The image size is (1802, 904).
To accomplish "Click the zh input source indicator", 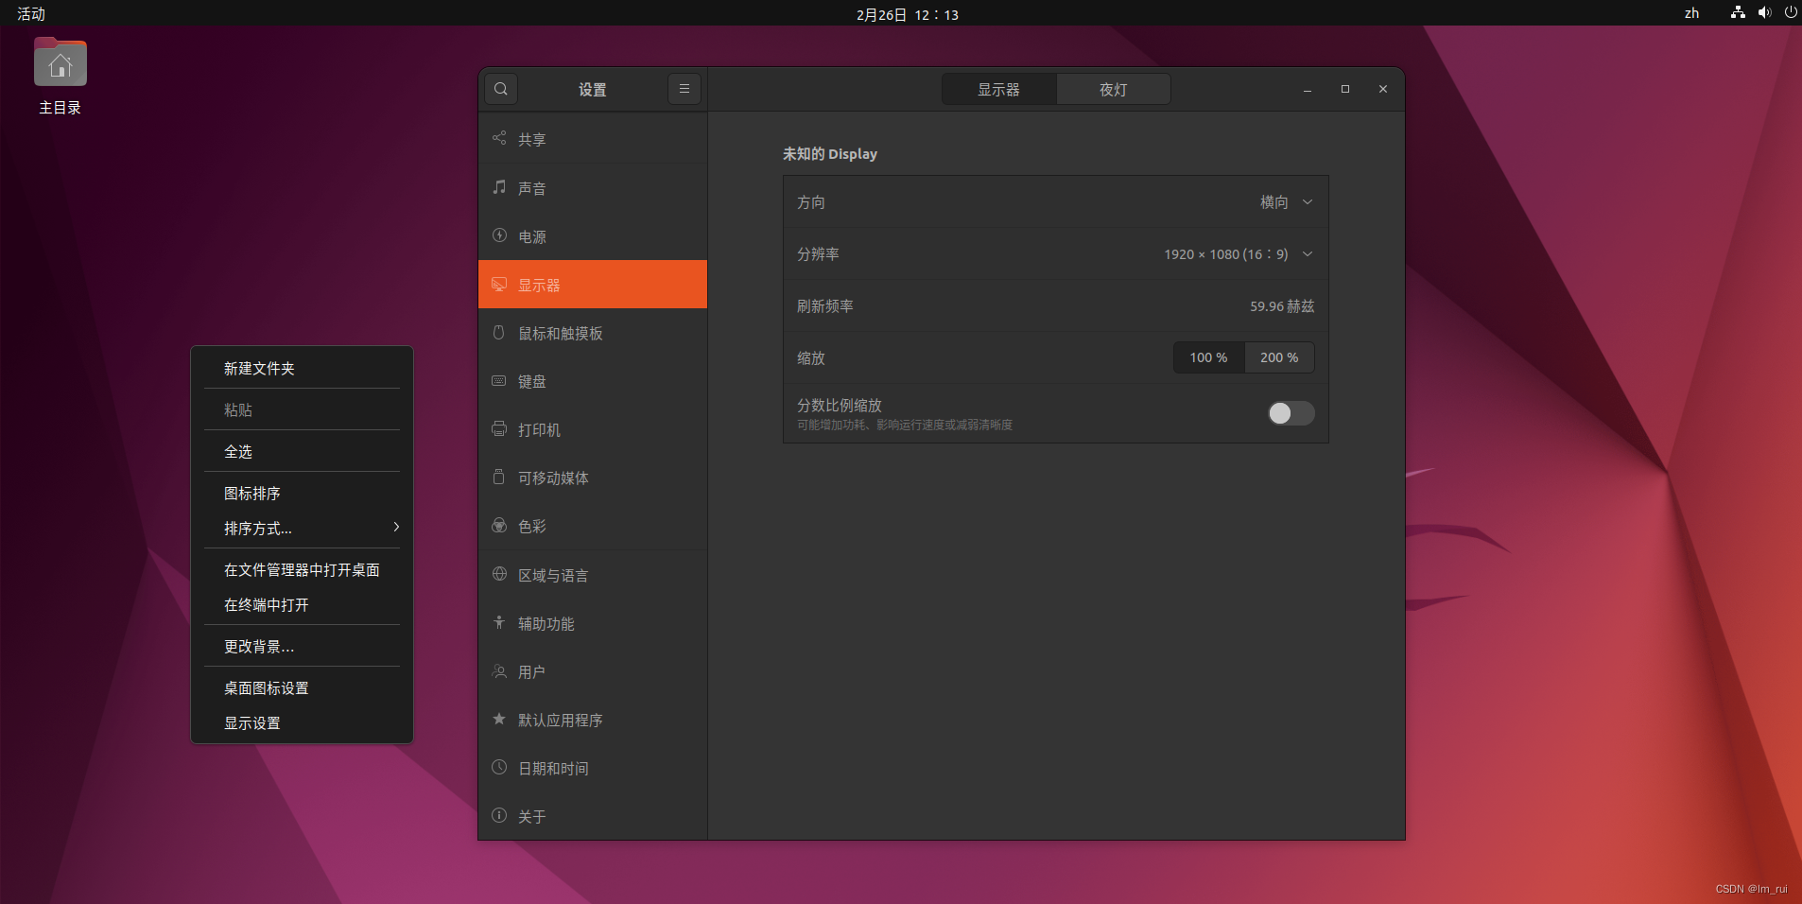I will click(x=1691, y=13).
